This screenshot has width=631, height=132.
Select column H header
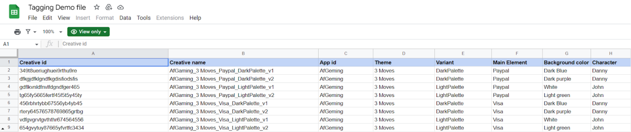pos(611,54)
